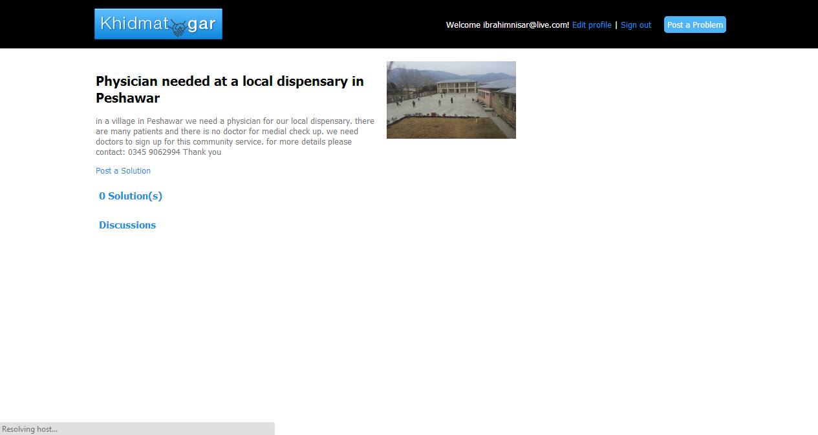
Task: Click the Physician needed problem title
Action: click(x=230, y=90)
